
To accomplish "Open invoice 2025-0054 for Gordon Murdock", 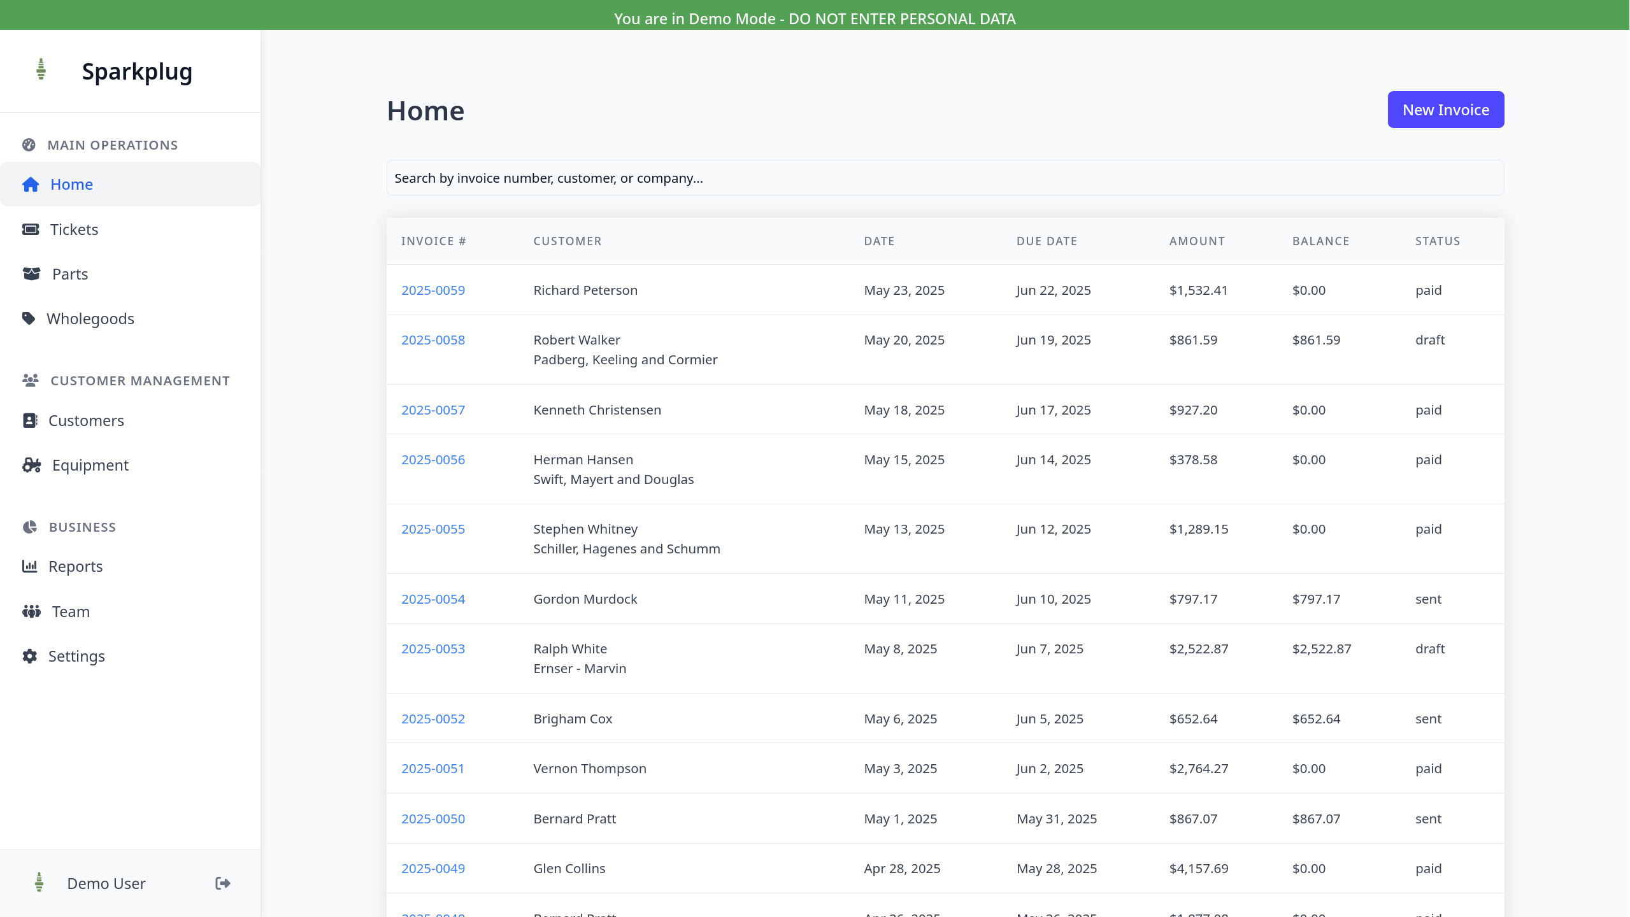I will pos(433,599).
